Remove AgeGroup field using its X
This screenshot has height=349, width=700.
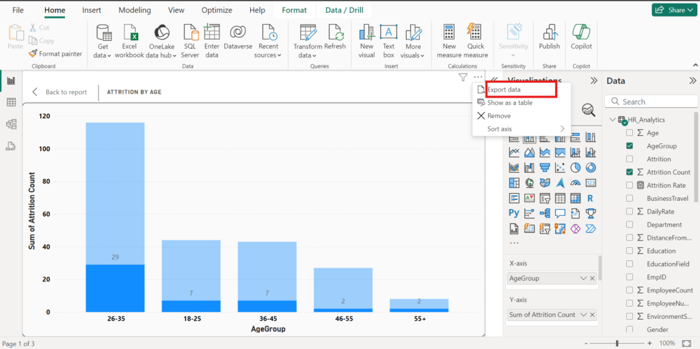tap(593, 279)
